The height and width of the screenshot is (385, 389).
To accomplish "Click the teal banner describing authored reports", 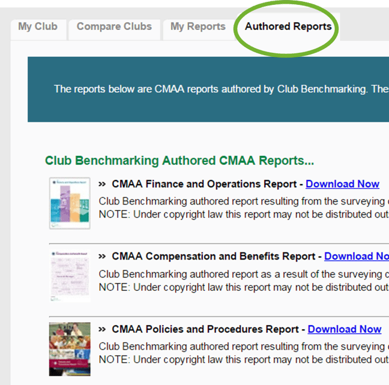I will pos(208,89).
